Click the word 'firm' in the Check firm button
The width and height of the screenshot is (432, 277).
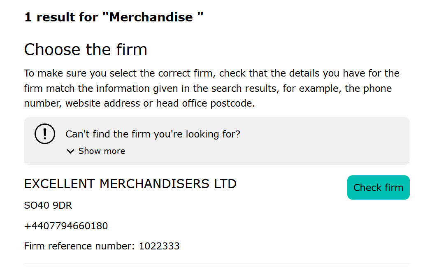click(394, 187)
